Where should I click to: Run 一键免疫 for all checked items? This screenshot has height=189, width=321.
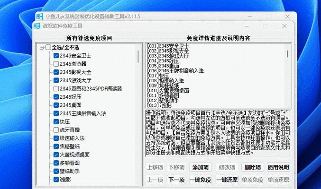click(201, 180)
